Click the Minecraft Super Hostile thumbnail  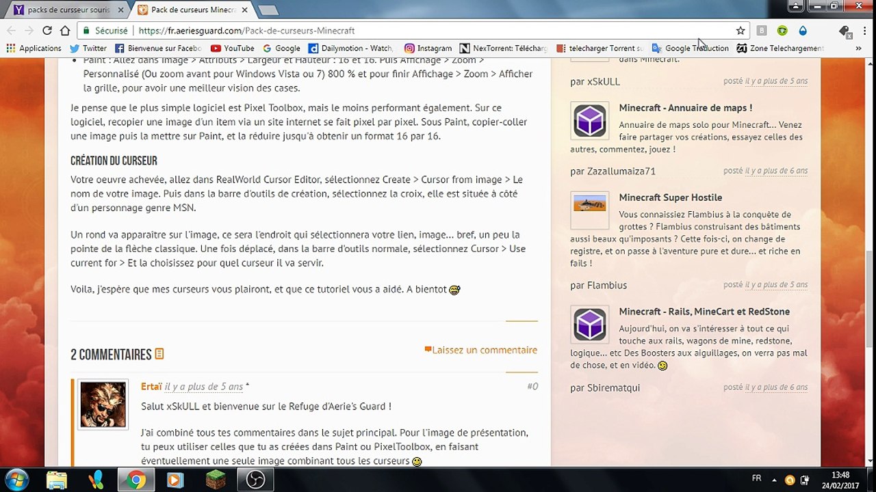click(590, 210)
